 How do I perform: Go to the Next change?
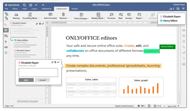(x=121, y=16)
